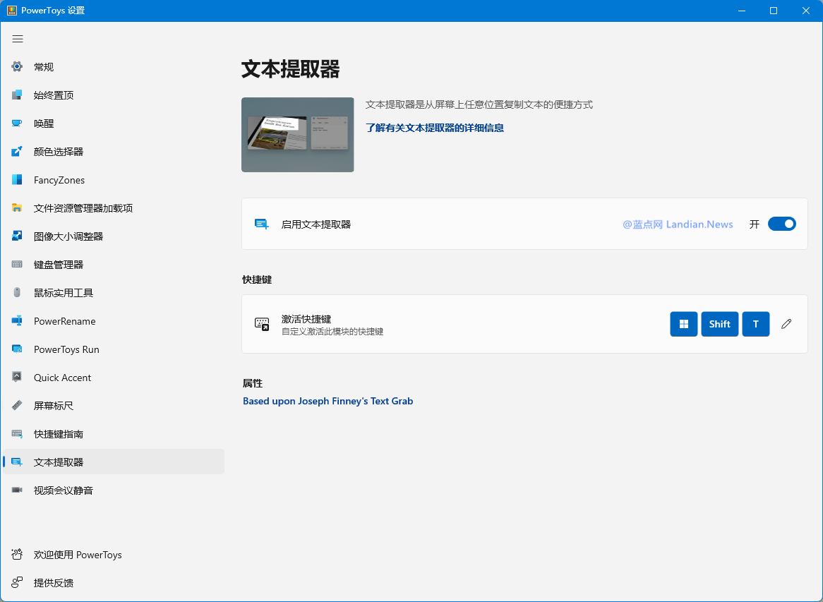Viewport: 823px width, 602px height.
Task: Click the 图像大小调整器 icon
Action: (x=17, y=236)
